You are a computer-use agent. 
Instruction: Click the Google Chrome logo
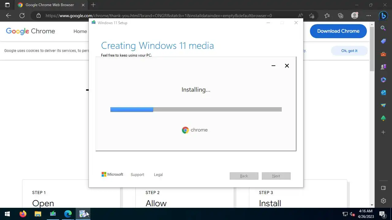30,31
